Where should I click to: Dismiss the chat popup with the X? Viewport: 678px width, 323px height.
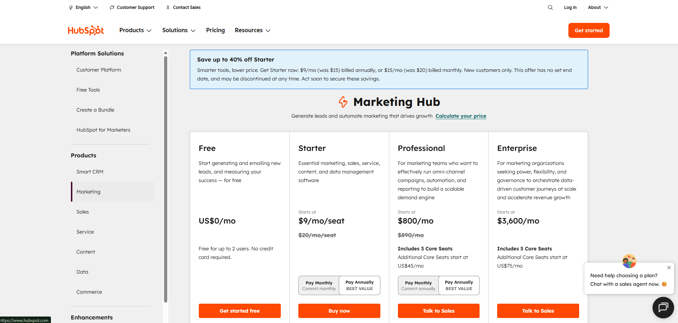click(669, 267)
